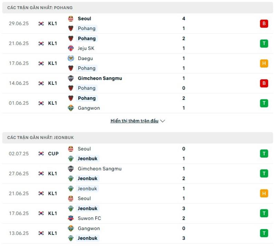Screen dimensions: 276x247
Task: Click the red B badge for the Gimcheon loss
Action: coord(264,83)
